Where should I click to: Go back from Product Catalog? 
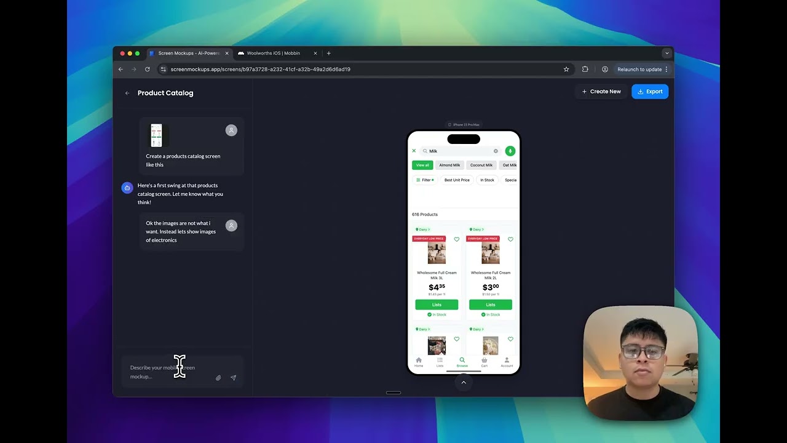[x=127, y=93]
